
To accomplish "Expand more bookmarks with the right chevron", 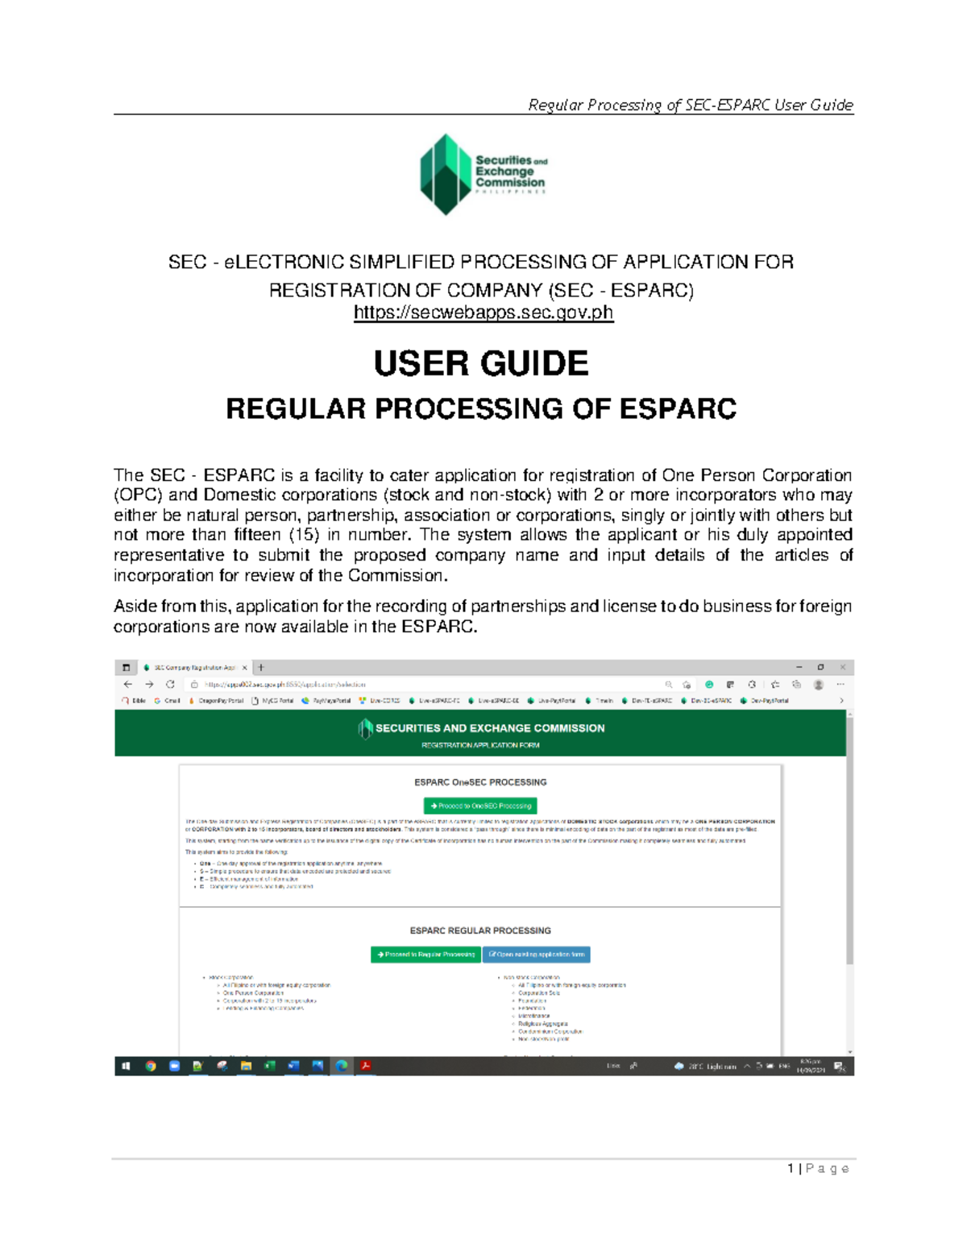I will pyautogui.click(x=841, y=700).
